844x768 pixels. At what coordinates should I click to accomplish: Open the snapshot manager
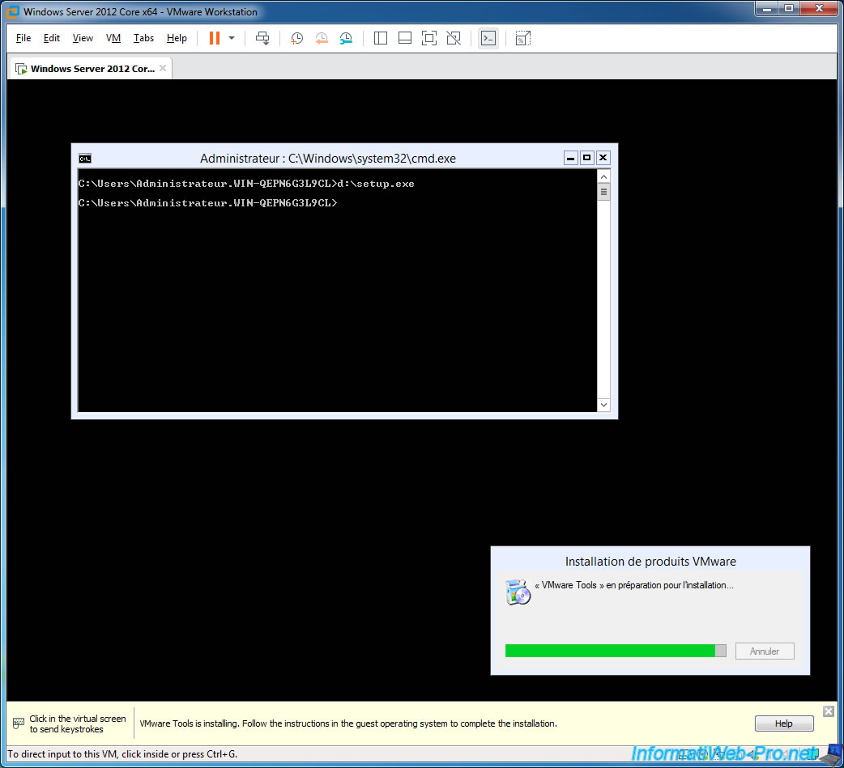346,38
